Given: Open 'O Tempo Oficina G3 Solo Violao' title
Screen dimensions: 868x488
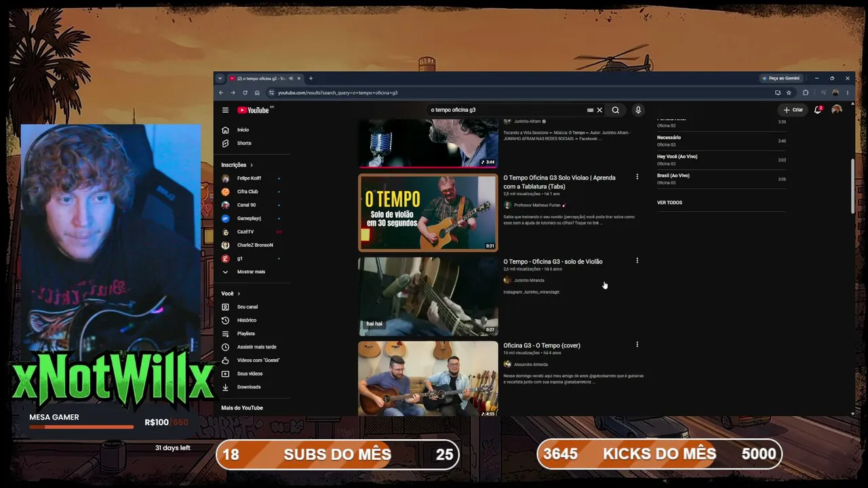Looking at the screenshot, I should click(559, 182).
